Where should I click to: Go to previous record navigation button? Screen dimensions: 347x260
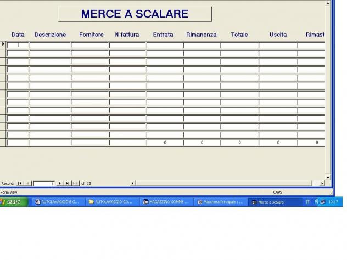pyautogui.click(x=27, y=183)
